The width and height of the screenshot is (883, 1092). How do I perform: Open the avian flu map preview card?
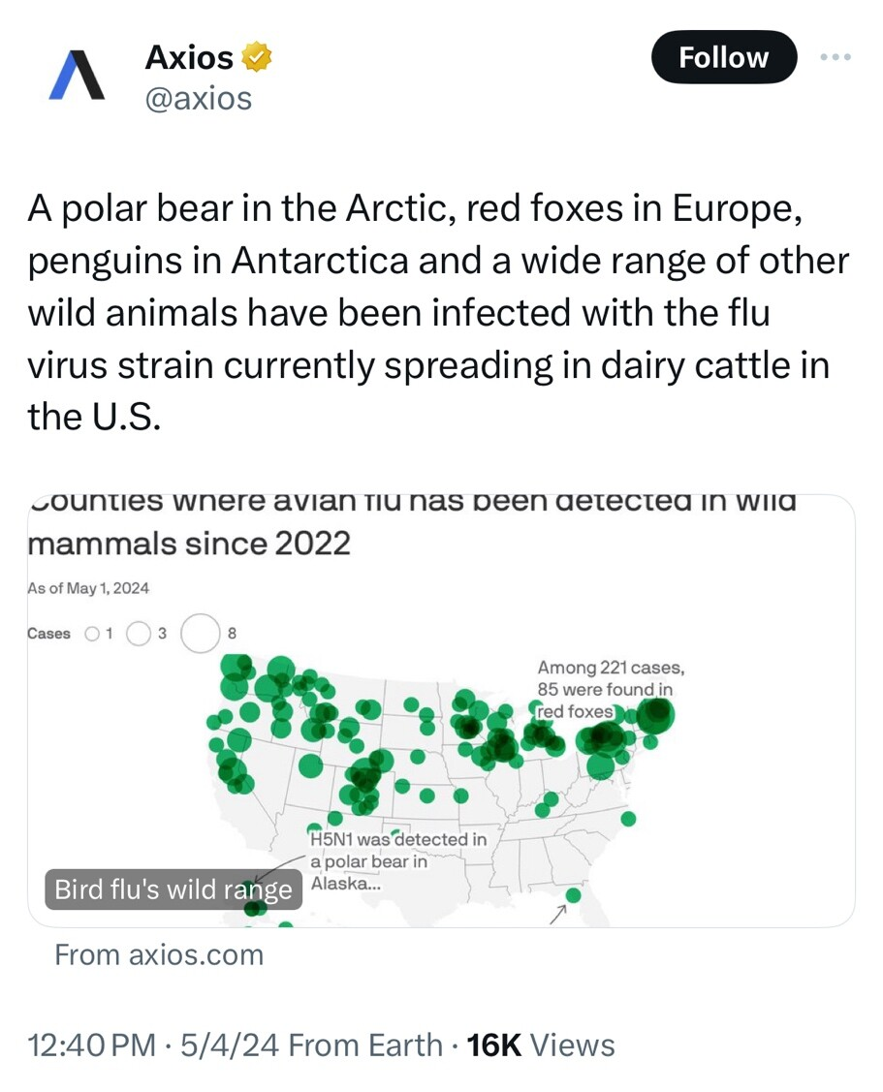coord(441,711)
